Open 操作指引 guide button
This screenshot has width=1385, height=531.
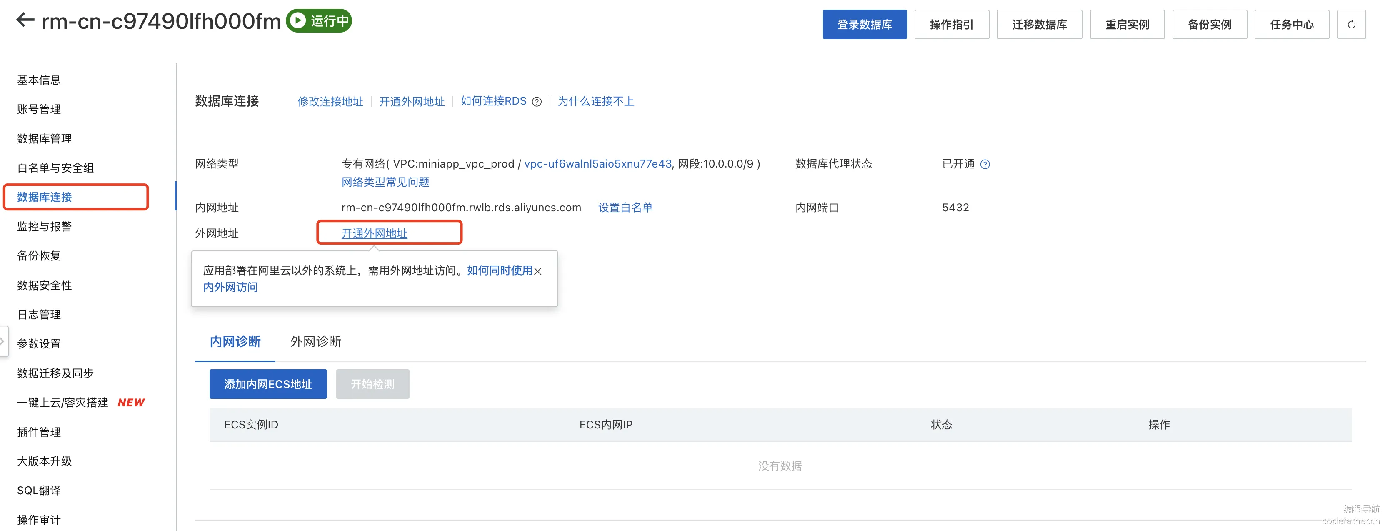(x=951, y=24)
